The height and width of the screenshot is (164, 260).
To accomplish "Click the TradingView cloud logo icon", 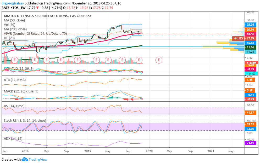I will (x=25, y=160).
